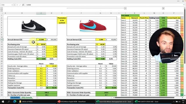Screen dimensions: 186x104
Task: Select the red Nike shoe image
Action: [x=93, y=26]
